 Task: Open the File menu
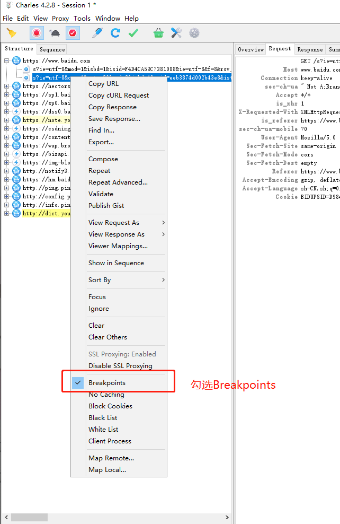tap(7, 19)
